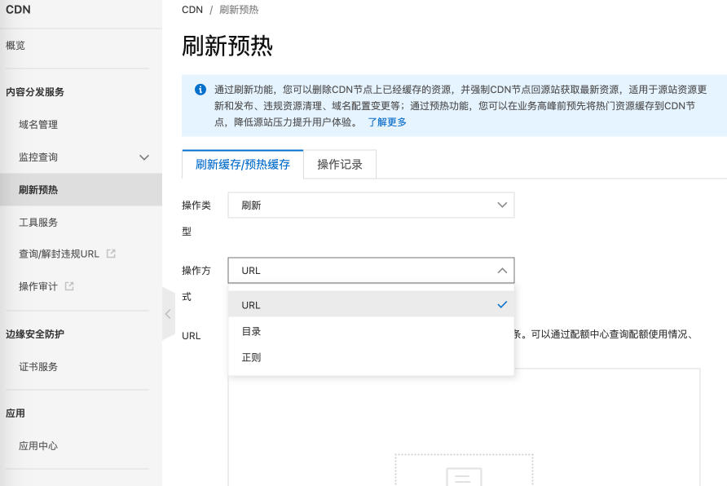
Task: Open the 操作类型 dropdown showing 刷新
Action: click(371, 205)
